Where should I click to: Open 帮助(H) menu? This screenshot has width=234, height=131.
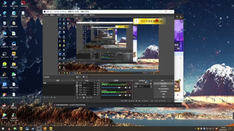tap(92, 15)
